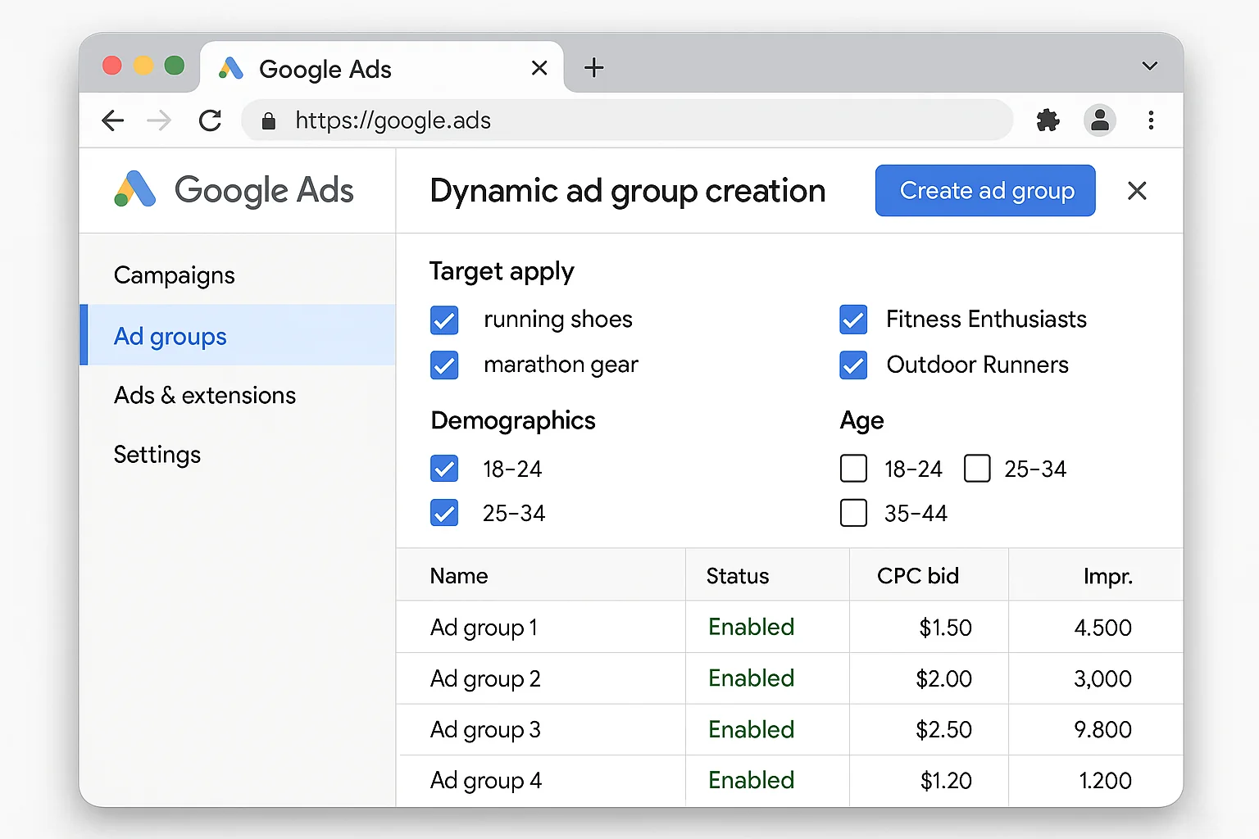Switch to Ads & extensions
The width and height of the screenshot is (1259, 839).
(205, 395)
